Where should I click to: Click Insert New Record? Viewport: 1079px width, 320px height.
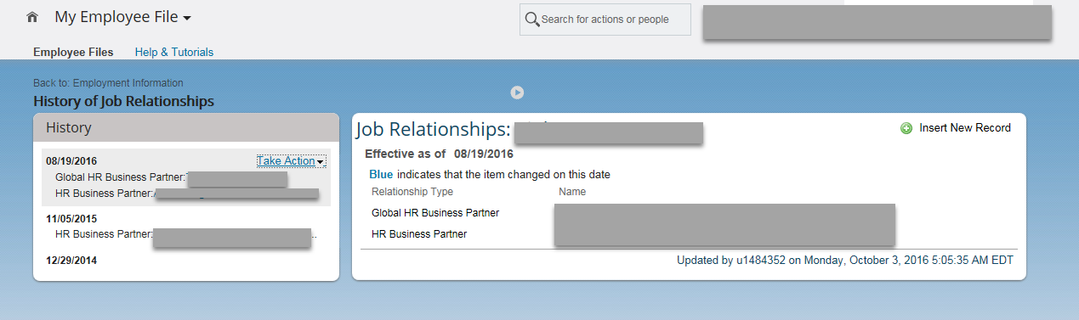tap(965, 128)
